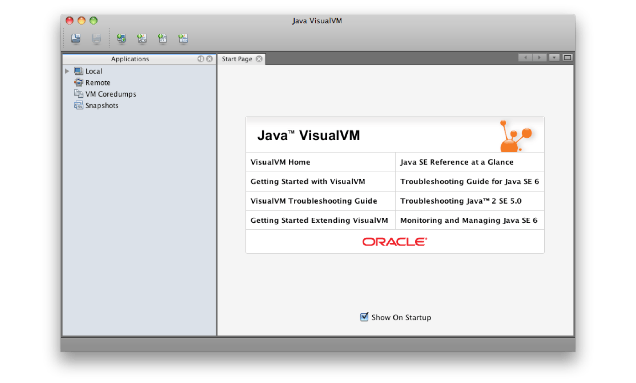The width and height of the screenshot is (636, 383).
Task: Minimize the Applications panel via its header button
Action: pos(201,59)
